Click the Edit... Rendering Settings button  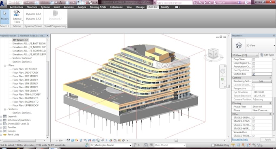click(x=262, y=81)
